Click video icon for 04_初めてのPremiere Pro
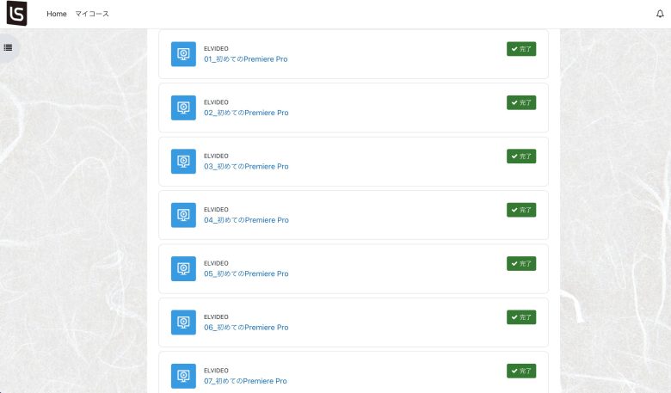This screenshot has height=393, width=671. pyautogui.click(x=183, y=215)
